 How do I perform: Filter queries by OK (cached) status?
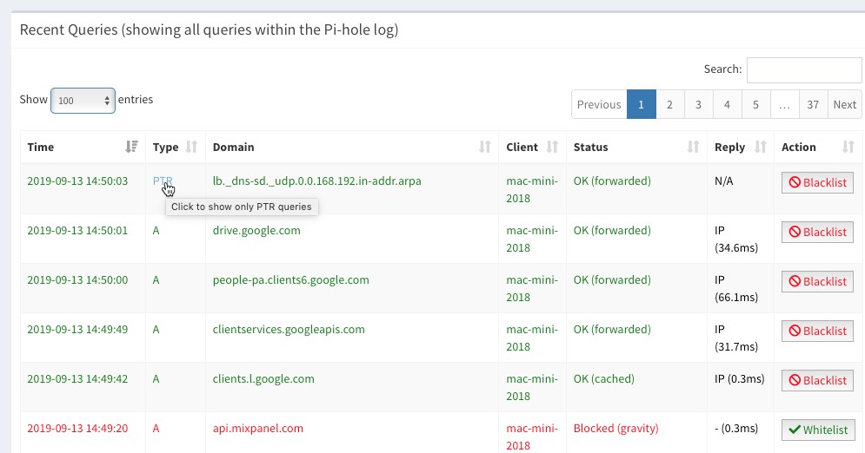(604, 379)
